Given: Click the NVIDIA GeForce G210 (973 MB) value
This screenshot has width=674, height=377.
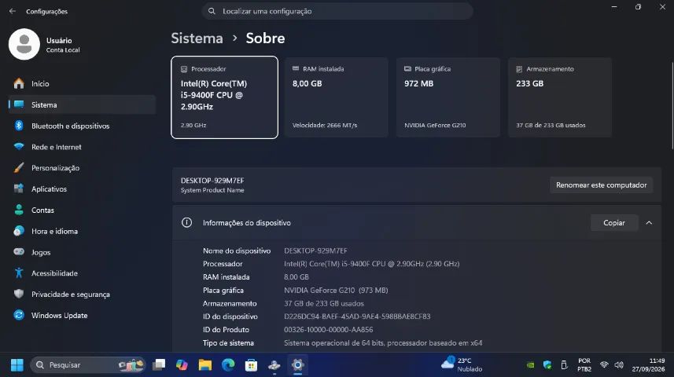Looking at the screenshot, I should click(x=336, y=291).
